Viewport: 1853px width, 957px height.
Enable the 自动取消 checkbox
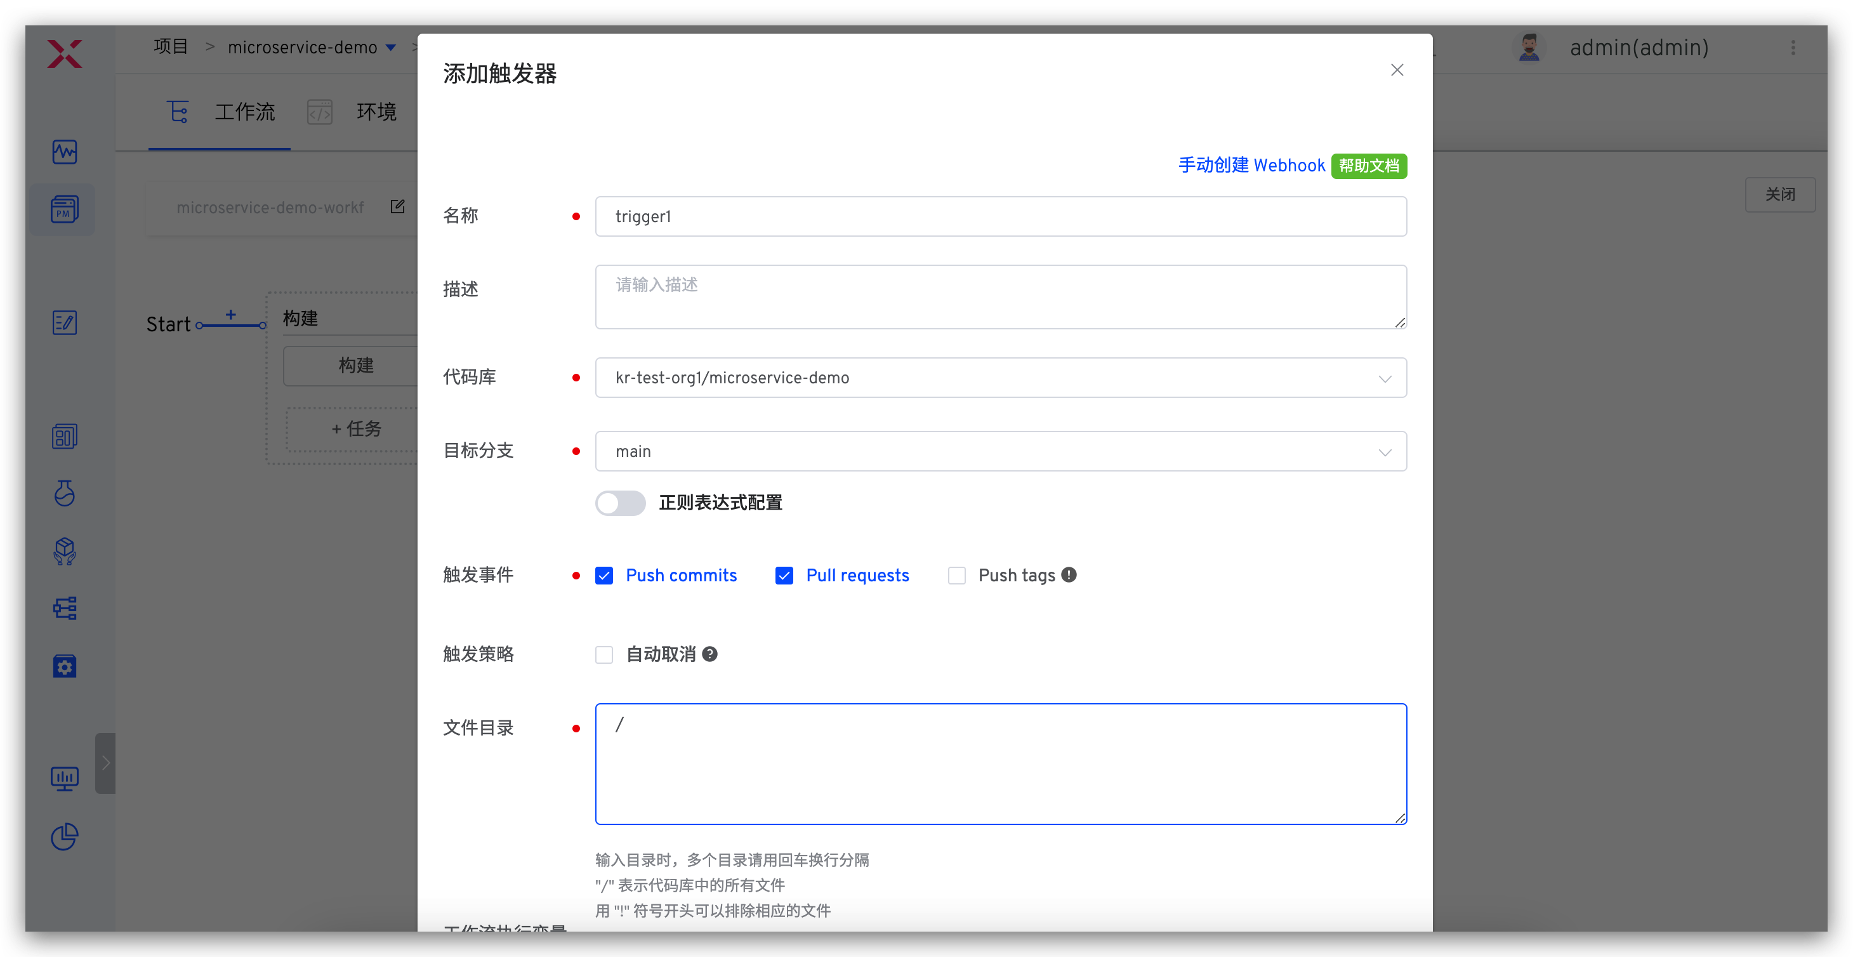click(604, 655)
